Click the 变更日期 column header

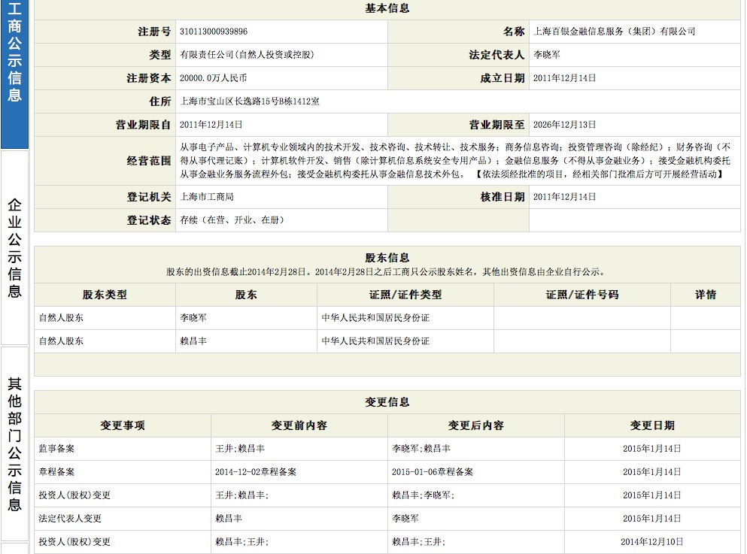[652, 425]
